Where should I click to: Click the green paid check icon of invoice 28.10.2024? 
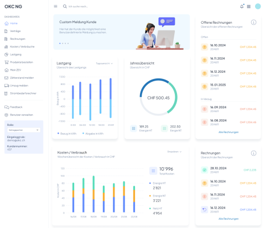(x=204, y=170)
